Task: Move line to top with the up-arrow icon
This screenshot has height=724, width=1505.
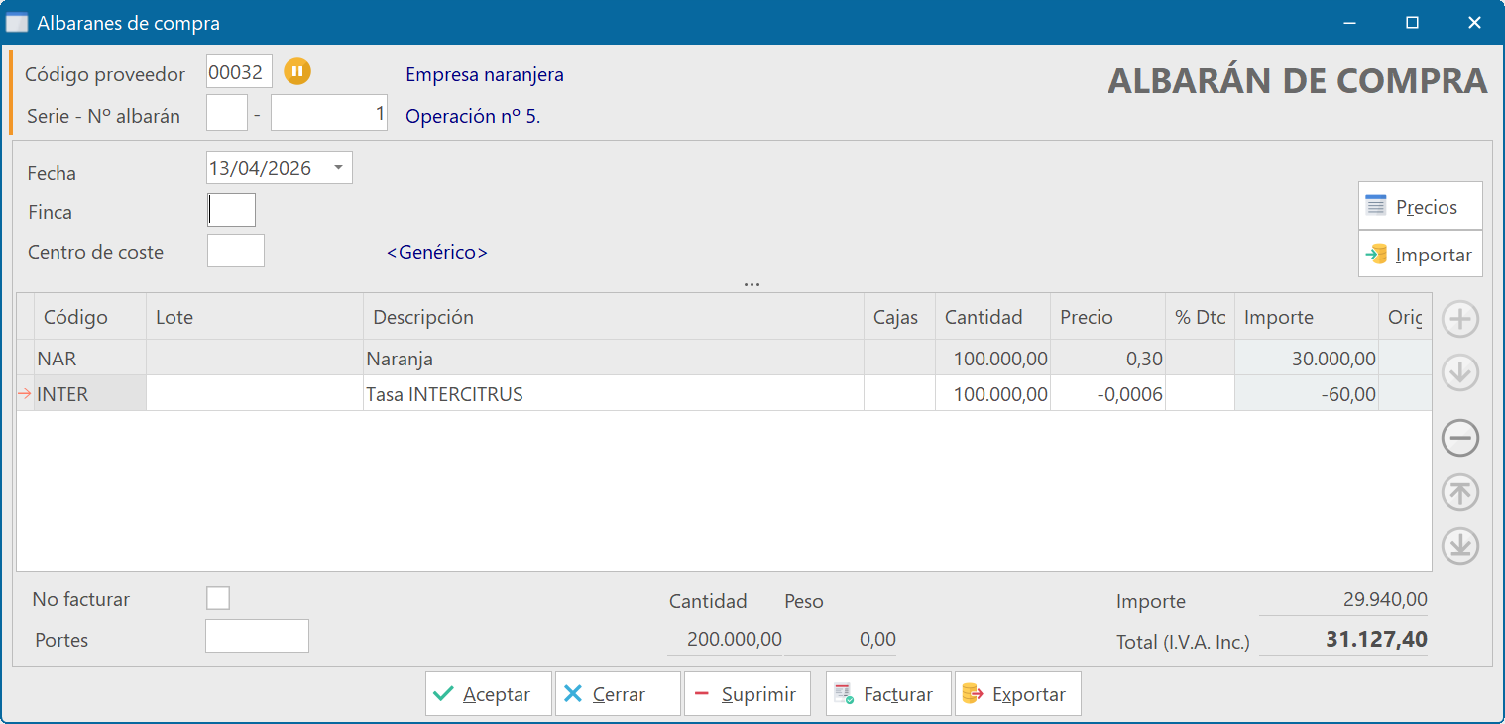Action: point(1460,492)
